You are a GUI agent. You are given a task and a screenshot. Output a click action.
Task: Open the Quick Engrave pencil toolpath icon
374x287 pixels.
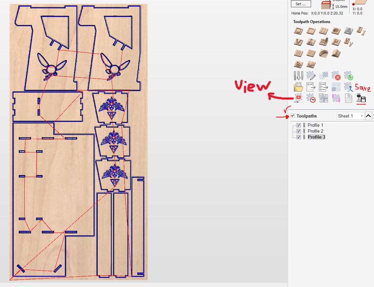tap(324, 42)
